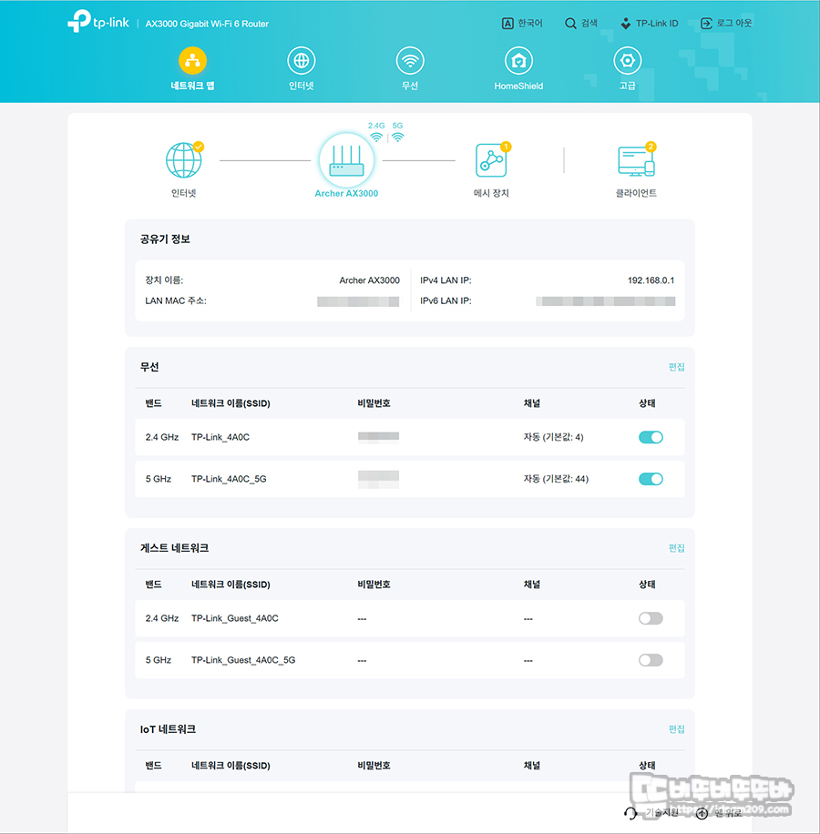Click the 5G Wi-Fi signal indicator
The width and height of the screenshot is (820, 834).
(x=397, y=132)
